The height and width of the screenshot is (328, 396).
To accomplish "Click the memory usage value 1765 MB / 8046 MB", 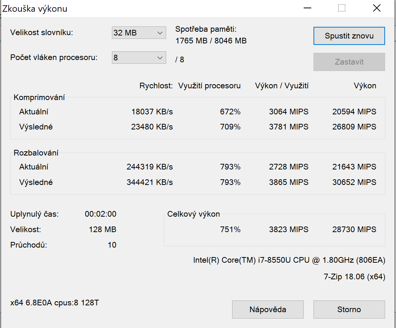I will click(x=211, y=41).
